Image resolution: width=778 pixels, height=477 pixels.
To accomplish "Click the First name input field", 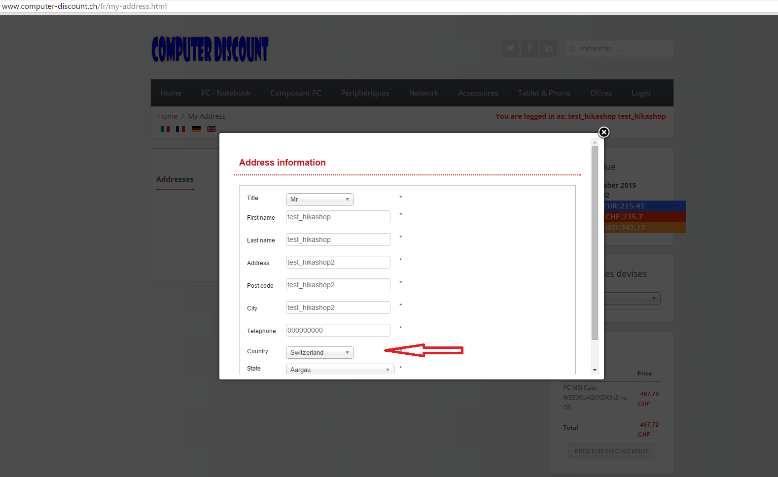I will [x=338, y=217].
